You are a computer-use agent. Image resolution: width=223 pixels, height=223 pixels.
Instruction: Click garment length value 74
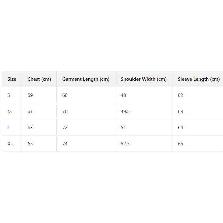pos(65,144)
